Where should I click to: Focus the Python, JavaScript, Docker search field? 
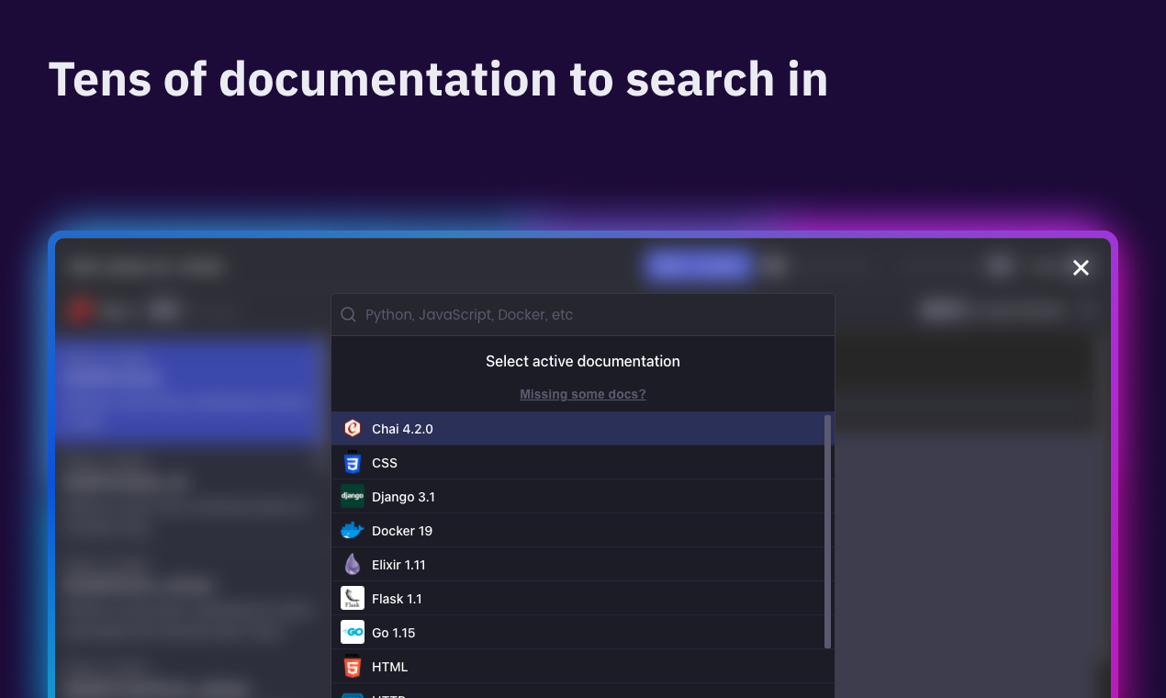coord(583,315)
